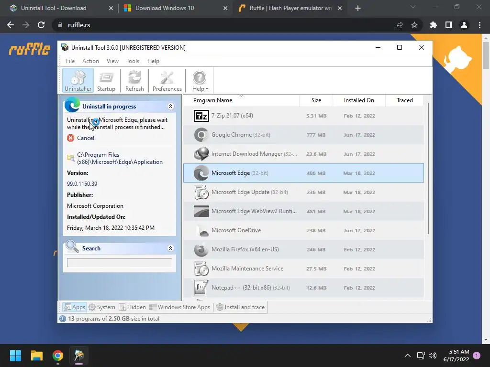Click the Internet Download Manager icon
The image size is (490, 367).
pos(201,154)
